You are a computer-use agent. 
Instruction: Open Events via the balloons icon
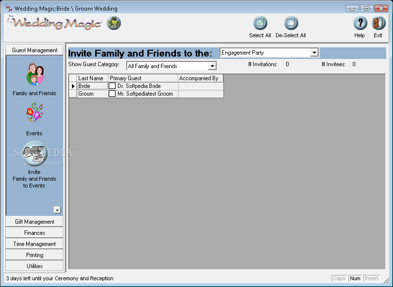[x=35, y=112]
